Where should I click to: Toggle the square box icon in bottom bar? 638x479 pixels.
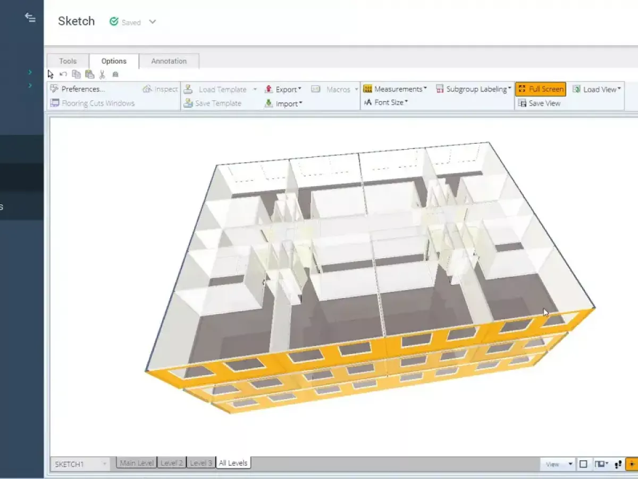click(x=583, y=464)
